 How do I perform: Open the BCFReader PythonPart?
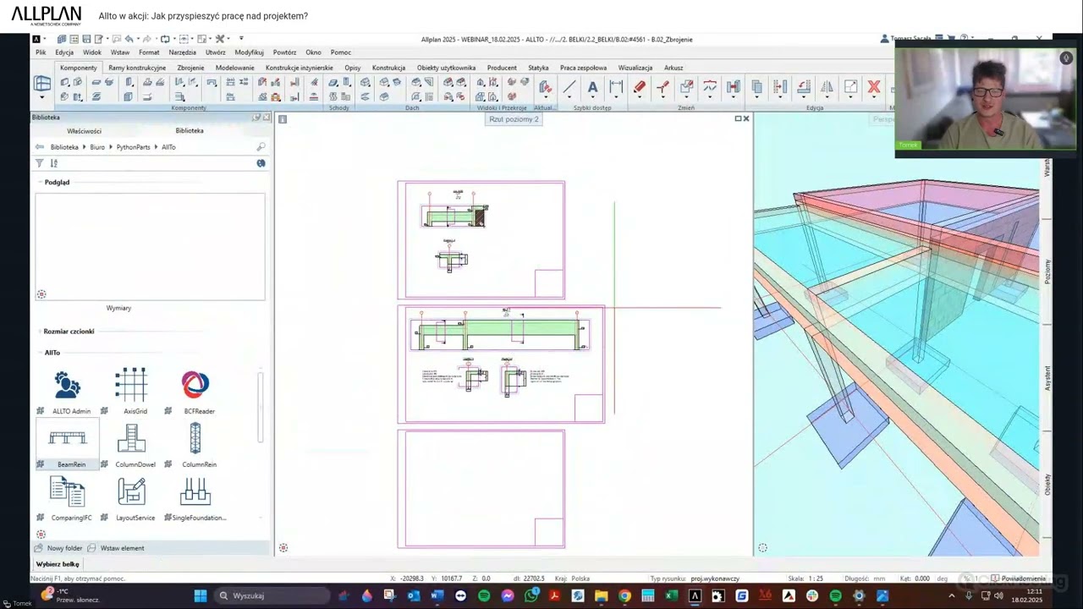pyautogui.click(x=195, y=391)
